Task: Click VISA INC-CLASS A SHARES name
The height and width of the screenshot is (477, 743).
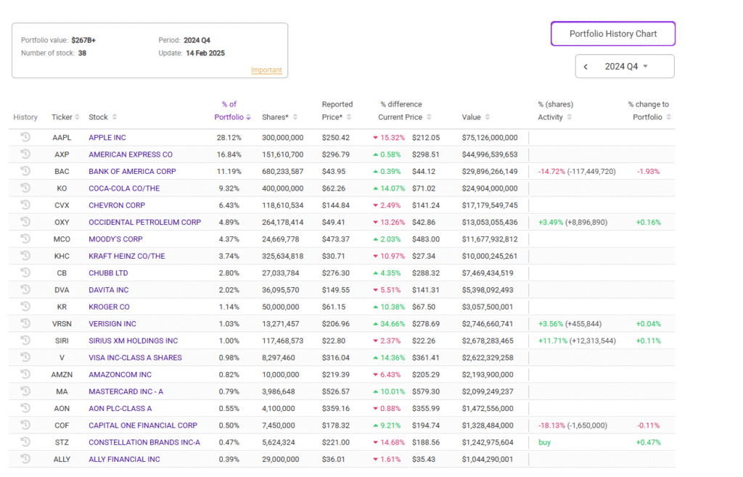Action: click(135, 358)
